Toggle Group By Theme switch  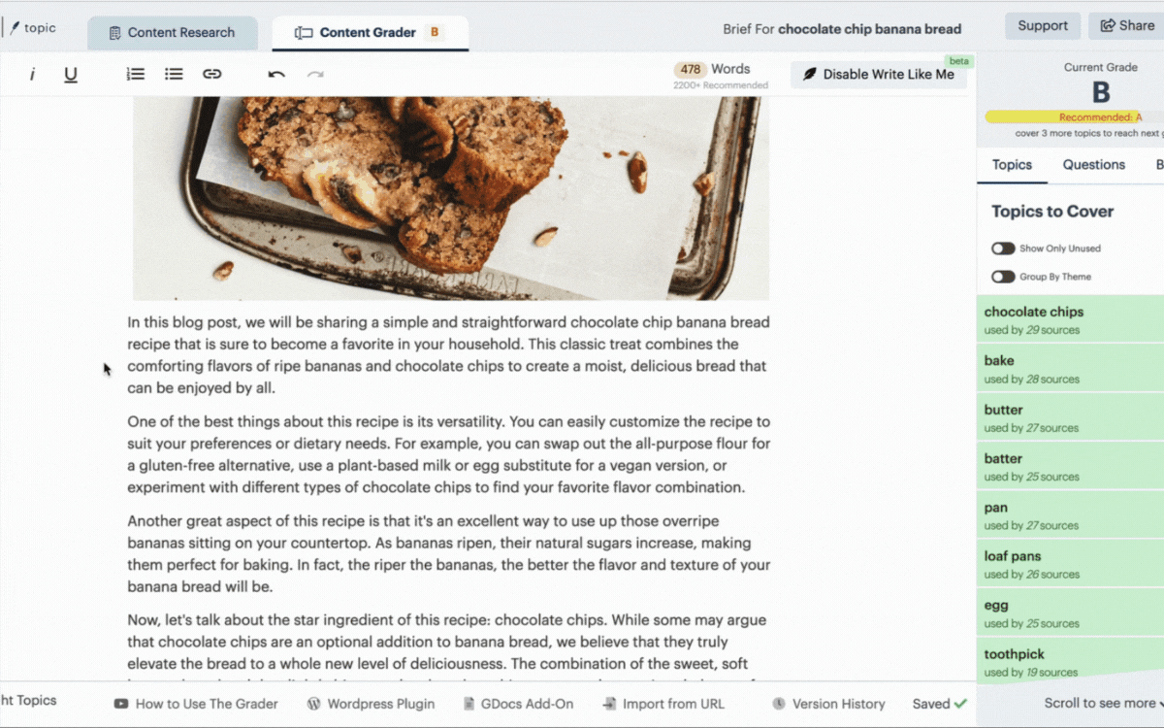tap(1003, 277)
